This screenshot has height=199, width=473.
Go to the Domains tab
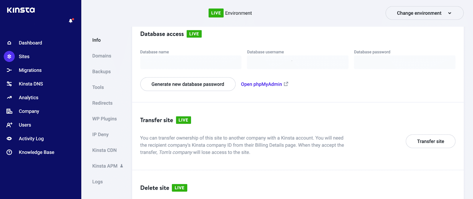102,56
